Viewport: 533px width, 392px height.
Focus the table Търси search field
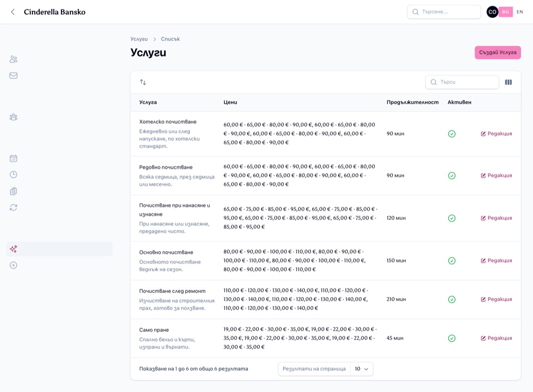point(462,82)
